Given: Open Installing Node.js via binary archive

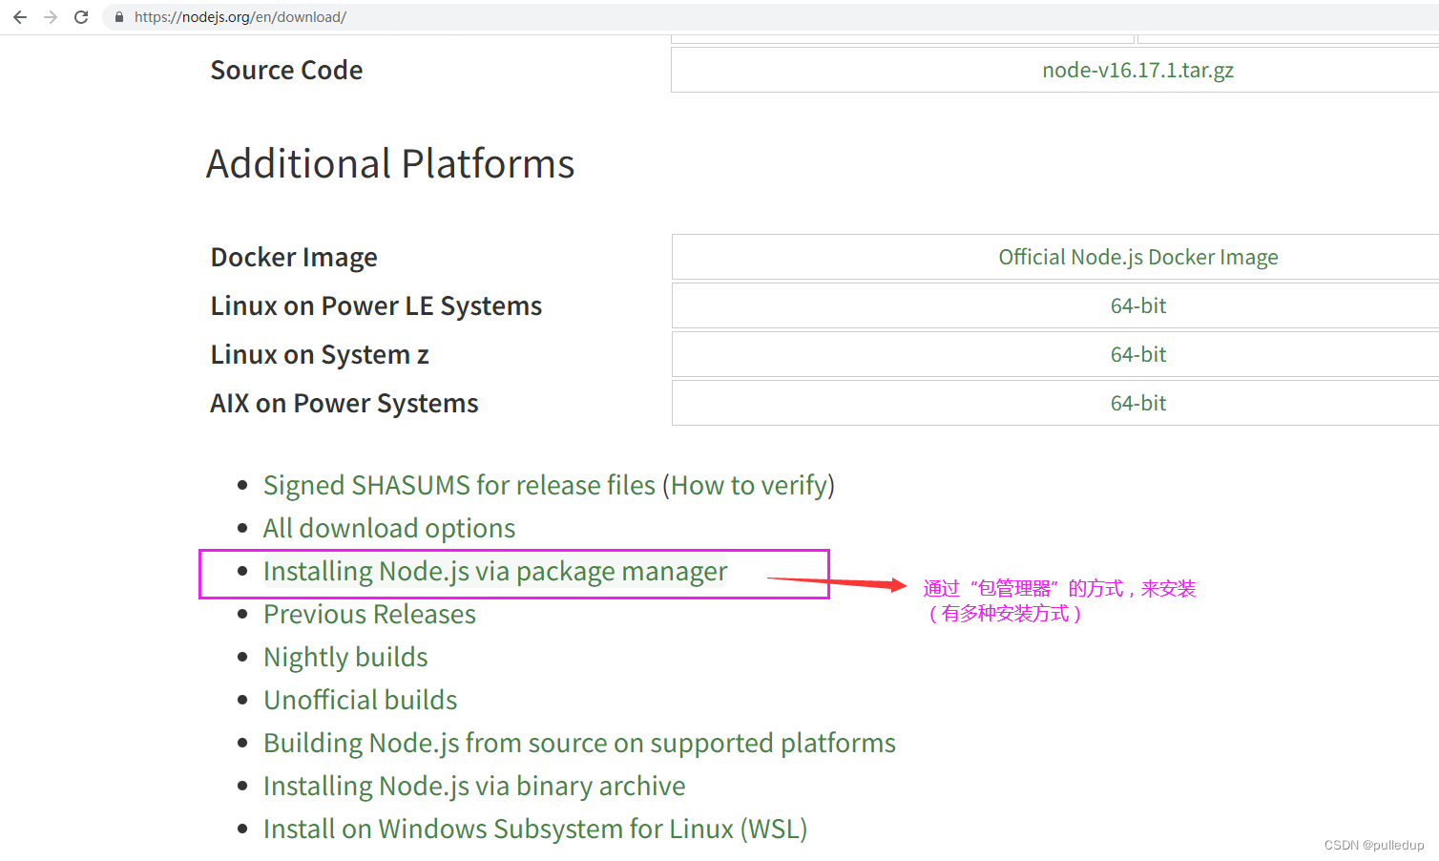Looking at the screenshot, I should tap(474, 787).
